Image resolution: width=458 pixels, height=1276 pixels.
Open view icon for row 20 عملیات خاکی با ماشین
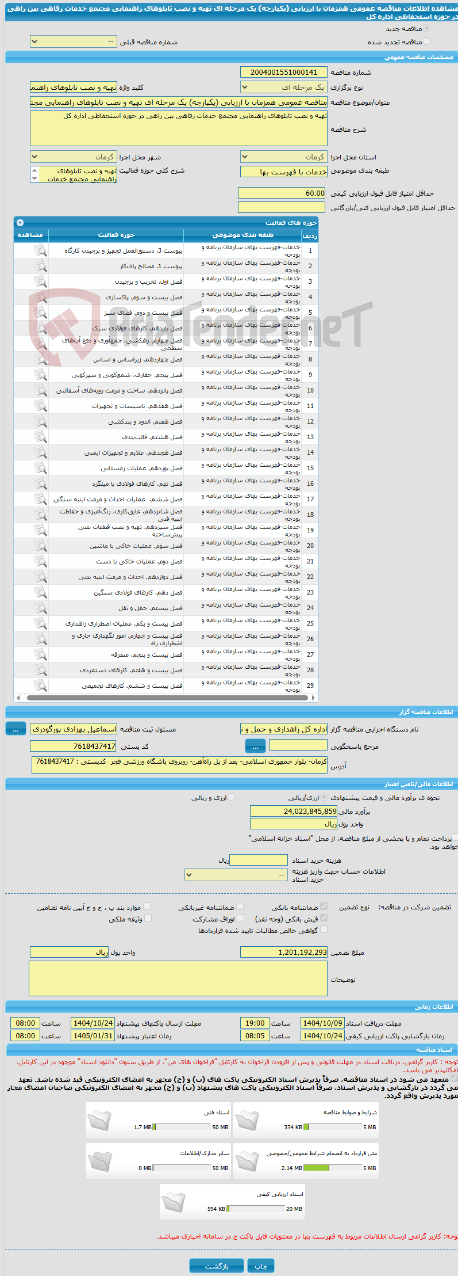[x=40, y=546]
